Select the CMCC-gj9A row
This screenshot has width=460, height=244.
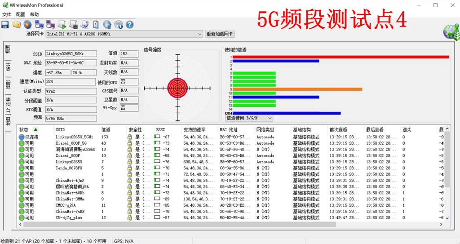click(x=231, y=205)
